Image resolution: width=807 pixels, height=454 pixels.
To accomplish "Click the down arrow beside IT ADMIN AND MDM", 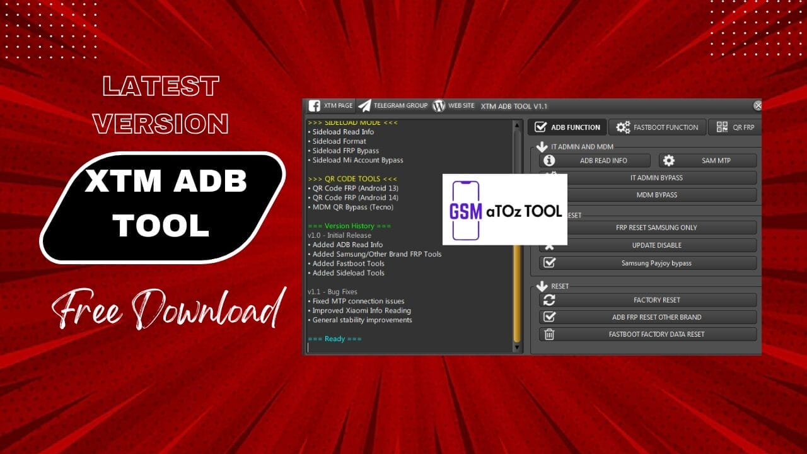I will click(x=542, y=147).
